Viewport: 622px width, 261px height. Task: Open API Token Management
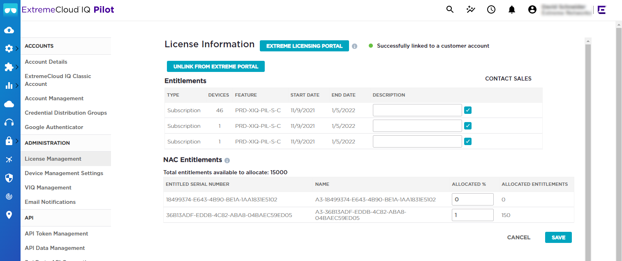(x=56, y=233)
